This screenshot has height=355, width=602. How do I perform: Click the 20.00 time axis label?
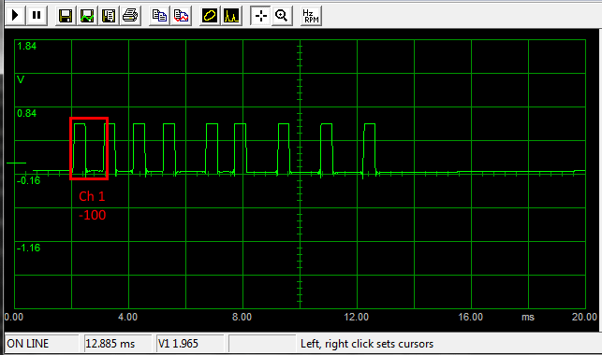pos(585,317)
